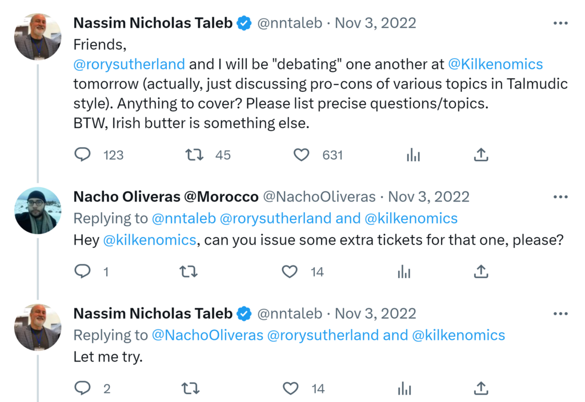Reply to the "Let me try." tweet
Screen dimensions: 585x402
click(83, 389)
